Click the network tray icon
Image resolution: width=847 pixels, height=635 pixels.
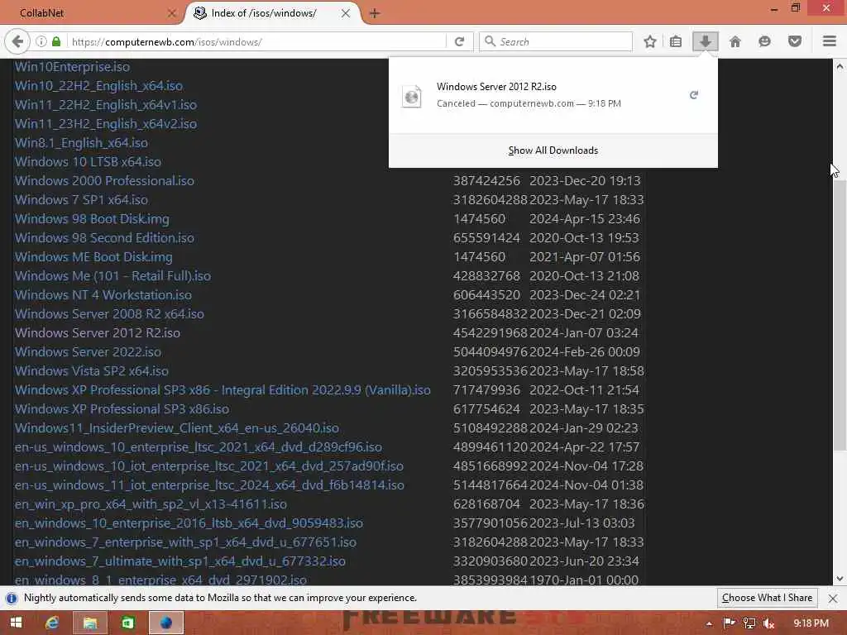749,623
